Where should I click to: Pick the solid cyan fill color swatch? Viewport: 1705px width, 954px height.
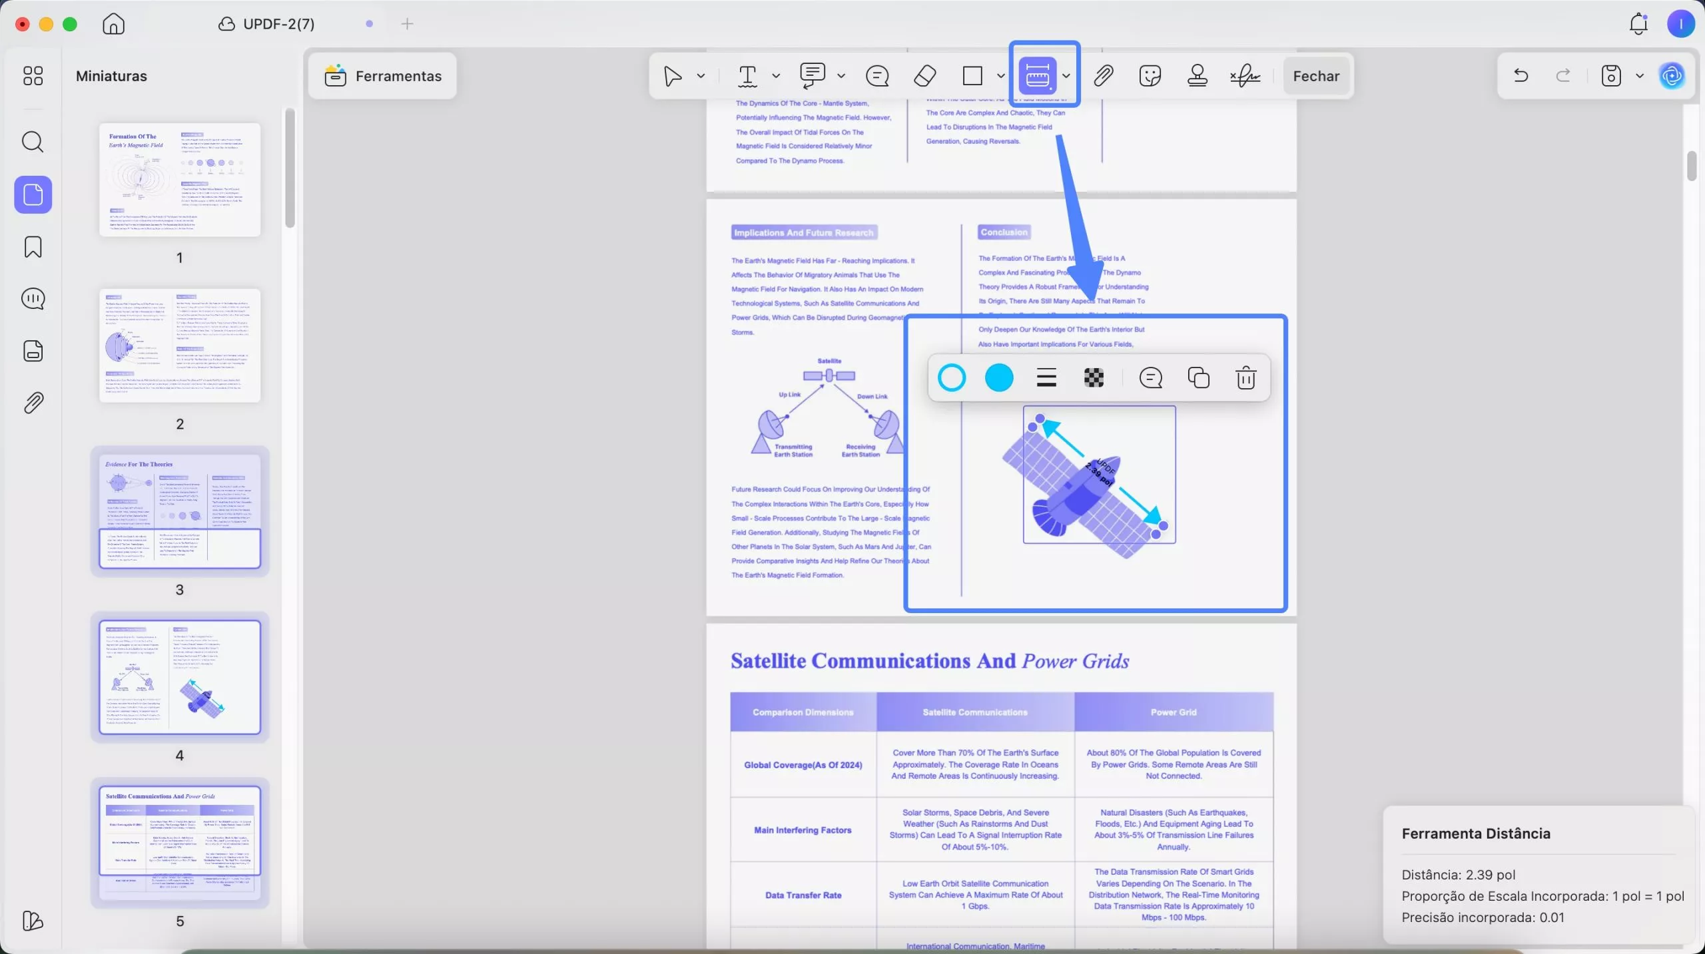[x=998, y=378]
